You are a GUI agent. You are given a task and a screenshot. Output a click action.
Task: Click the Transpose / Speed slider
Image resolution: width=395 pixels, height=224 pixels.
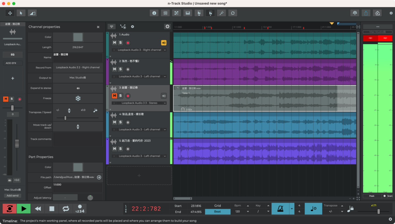pos(77,118)
